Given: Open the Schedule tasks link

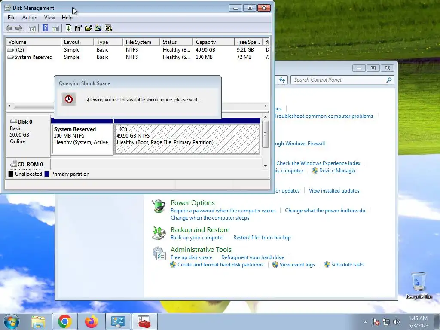Looking at the screenshot, I should point(348,264).
